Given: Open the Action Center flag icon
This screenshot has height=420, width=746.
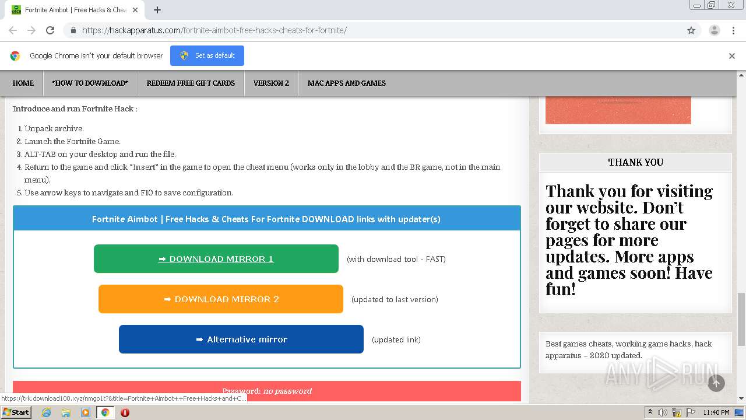Looking at the screenshot, I should point(691,412).
